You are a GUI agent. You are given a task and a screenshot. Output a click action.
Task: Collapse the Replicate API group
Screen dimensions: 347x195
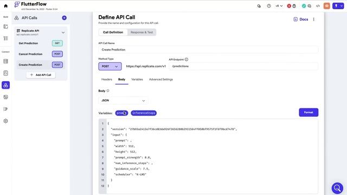[63, 32]
